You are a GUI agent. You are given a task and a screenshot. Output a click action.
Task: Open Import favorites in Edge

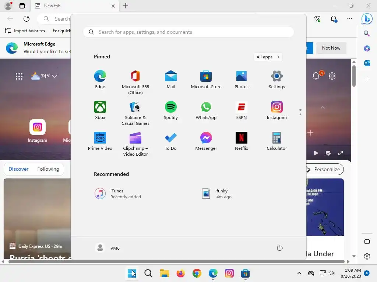(25, 31)
